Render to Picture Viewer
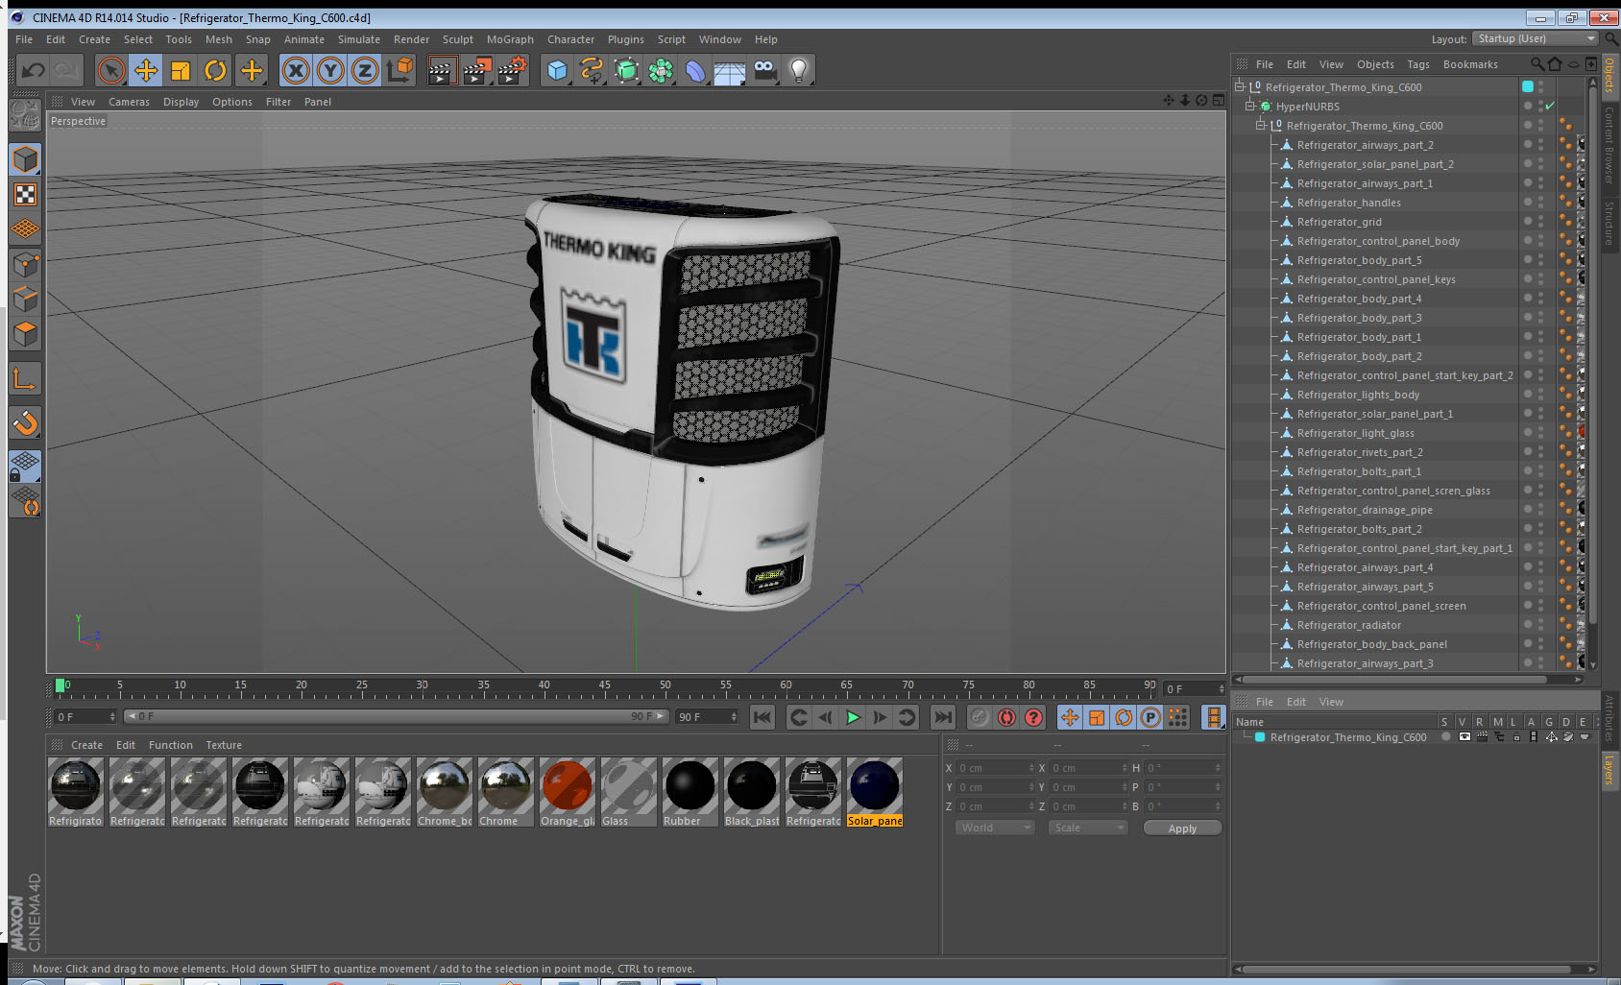 (476, 70)
